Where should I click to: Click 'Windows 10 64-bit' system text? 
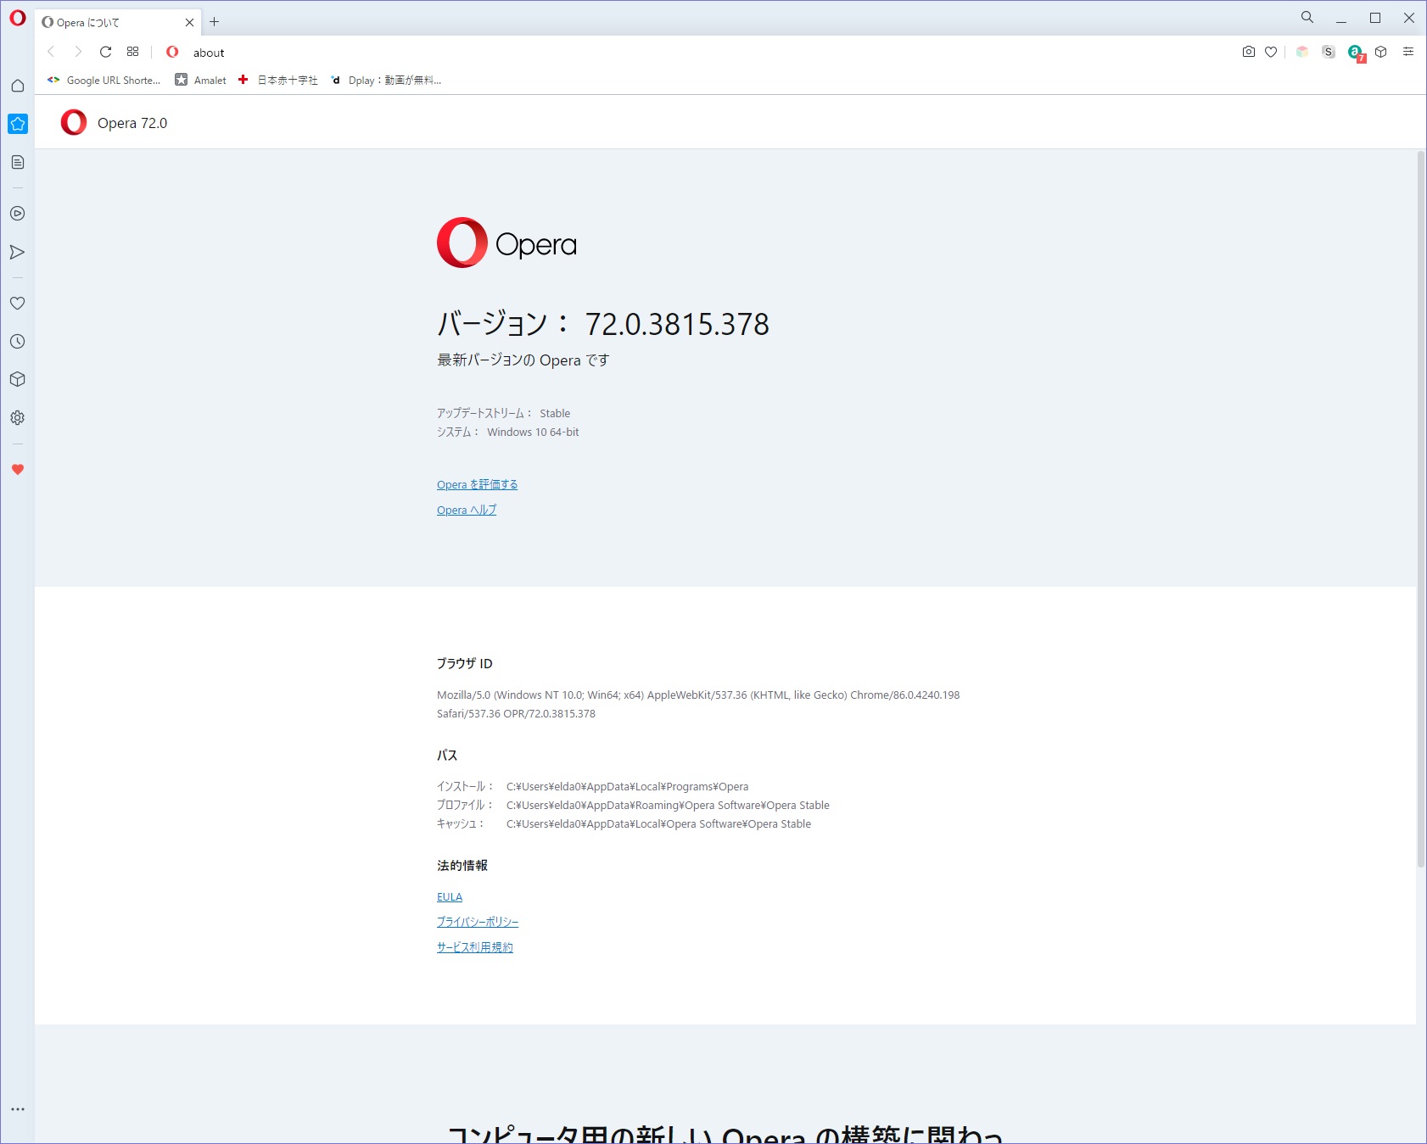[x=533, y=432]
